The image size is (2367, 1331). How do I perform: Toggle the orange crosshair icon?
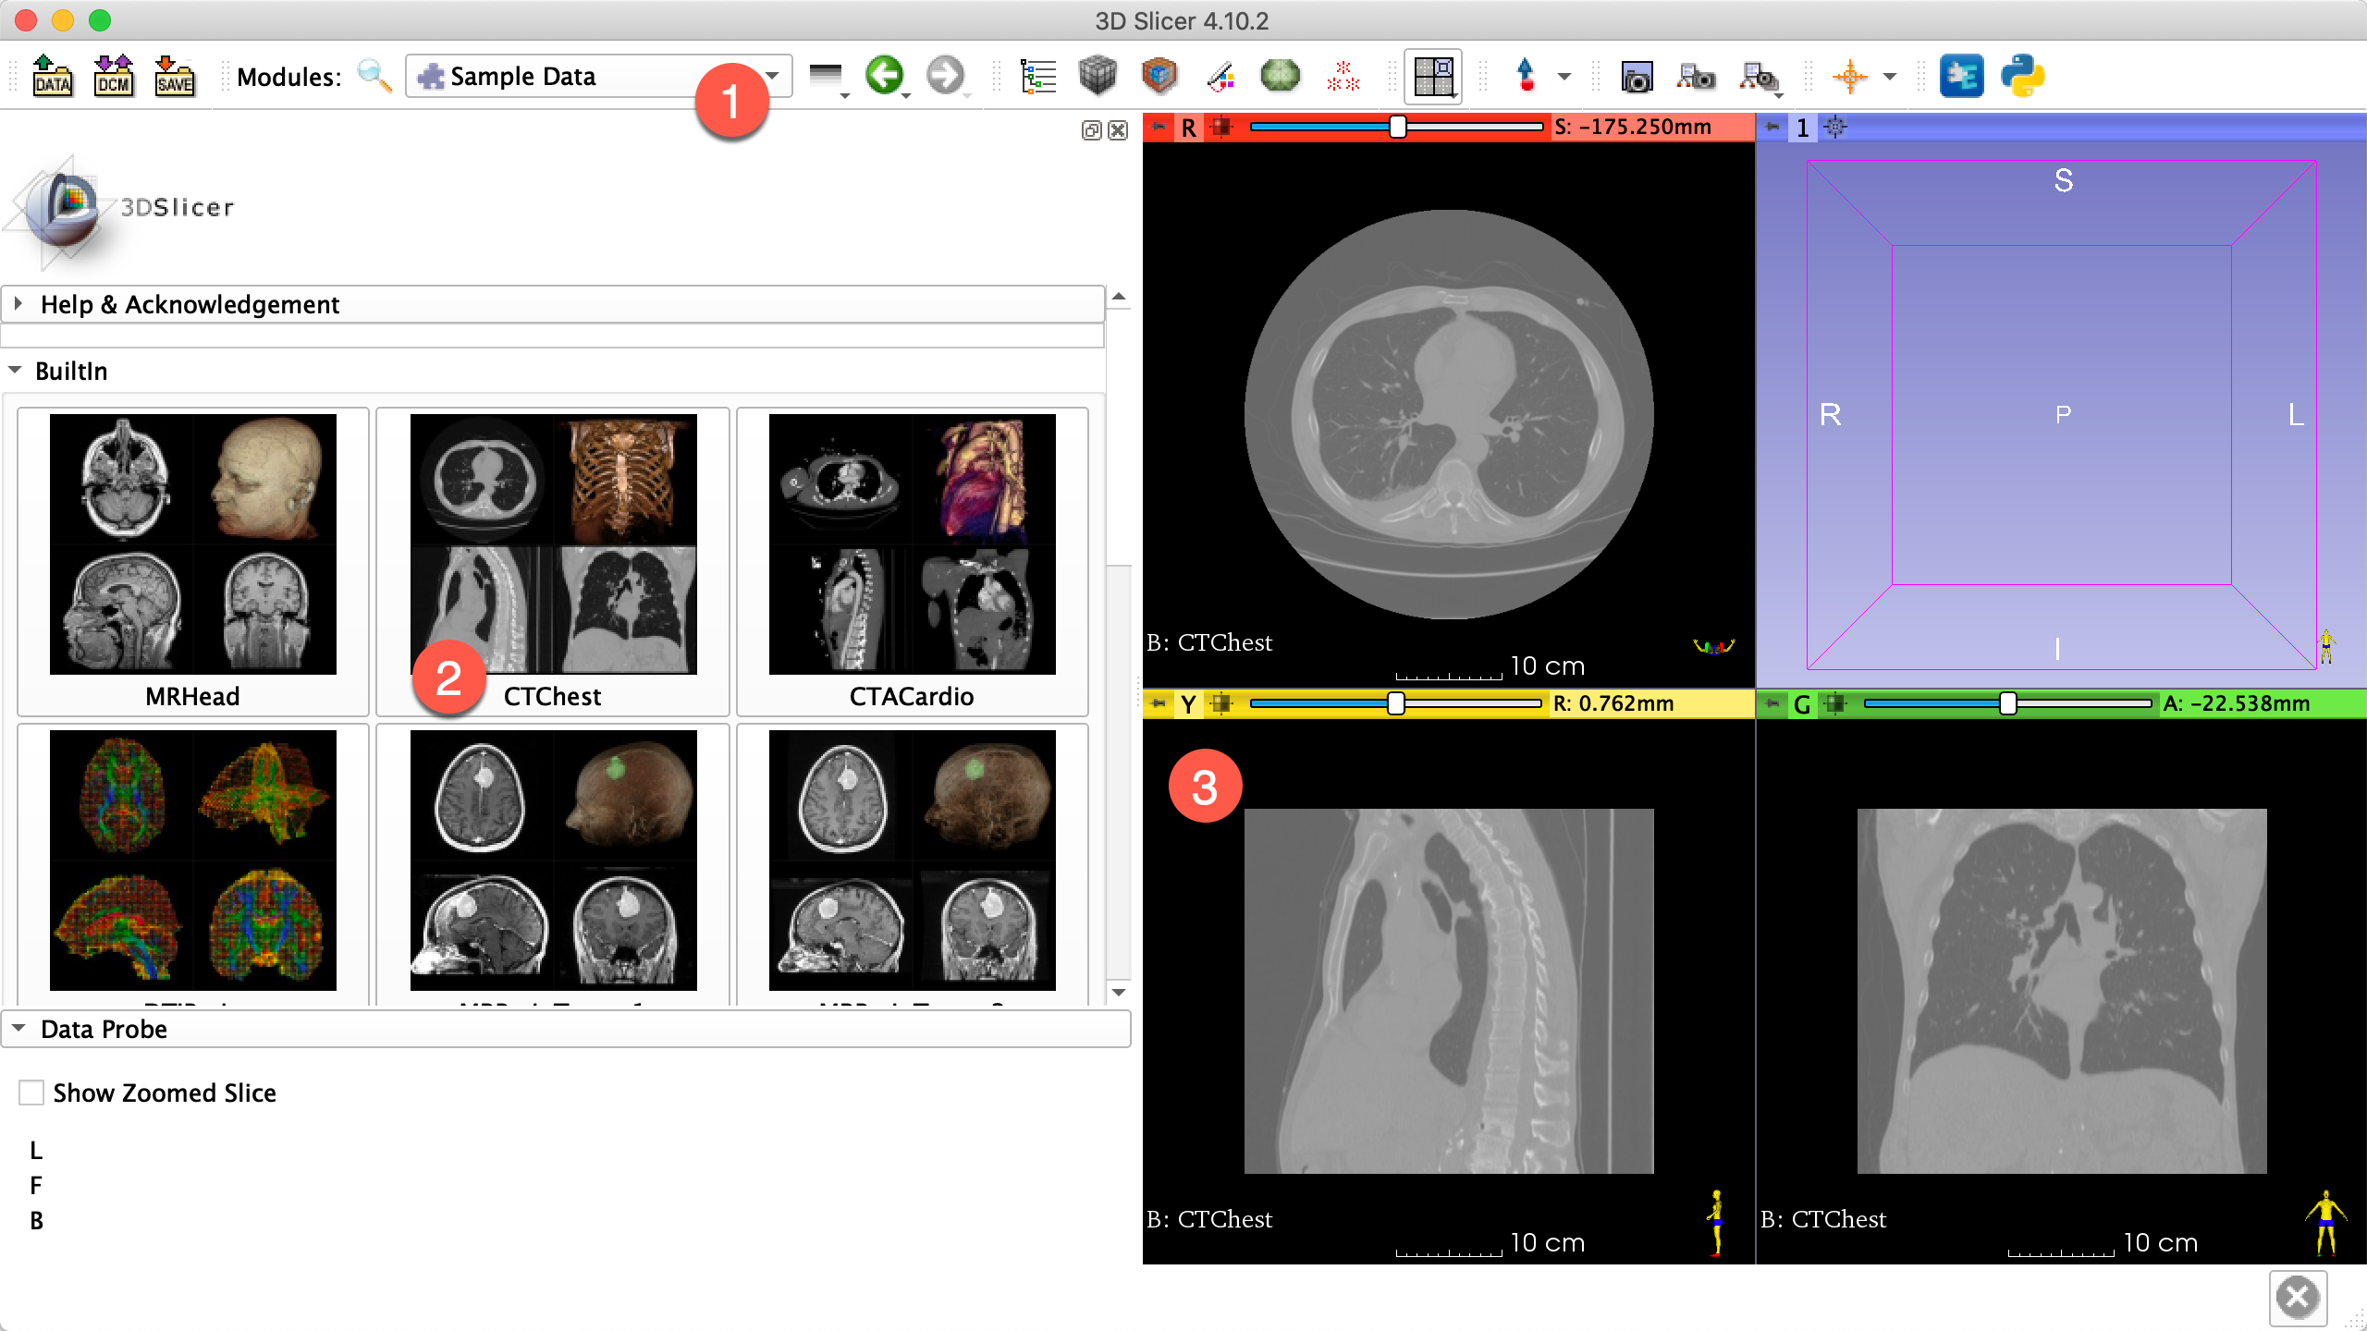click(1850, 77)
